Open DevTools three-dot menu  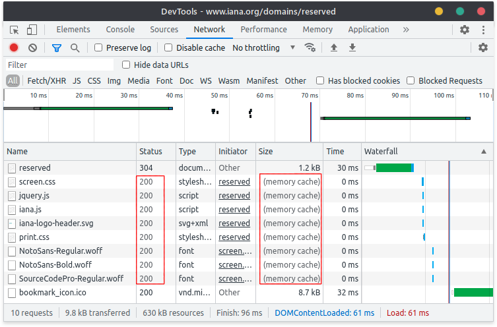click(483, 30)
